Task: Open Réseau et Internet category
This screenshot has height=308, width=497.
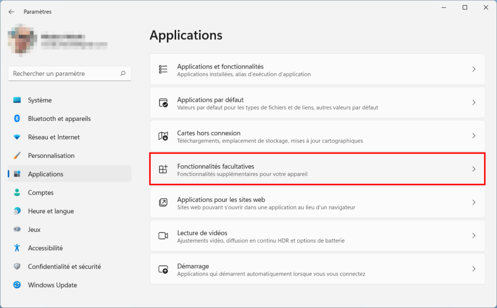Action: coord(69,137)
